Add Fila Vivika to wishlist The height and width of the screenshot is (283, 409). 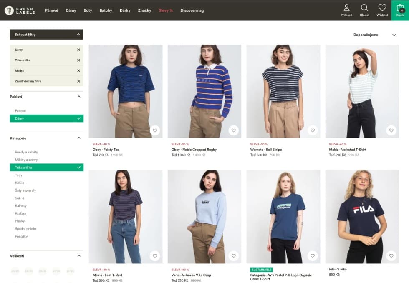pos(391,256)
